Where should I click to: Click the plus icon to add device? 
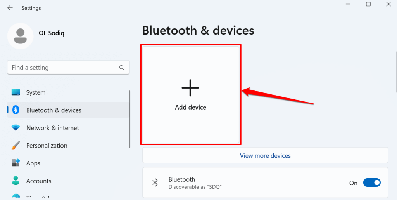pyautogui.click(x=190, y=88)
